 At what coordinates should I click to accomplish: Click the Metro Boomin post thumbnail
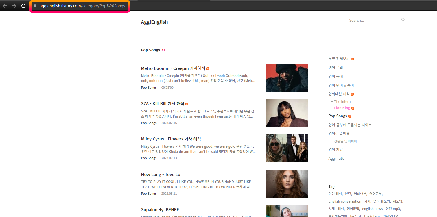pos(287,77)
